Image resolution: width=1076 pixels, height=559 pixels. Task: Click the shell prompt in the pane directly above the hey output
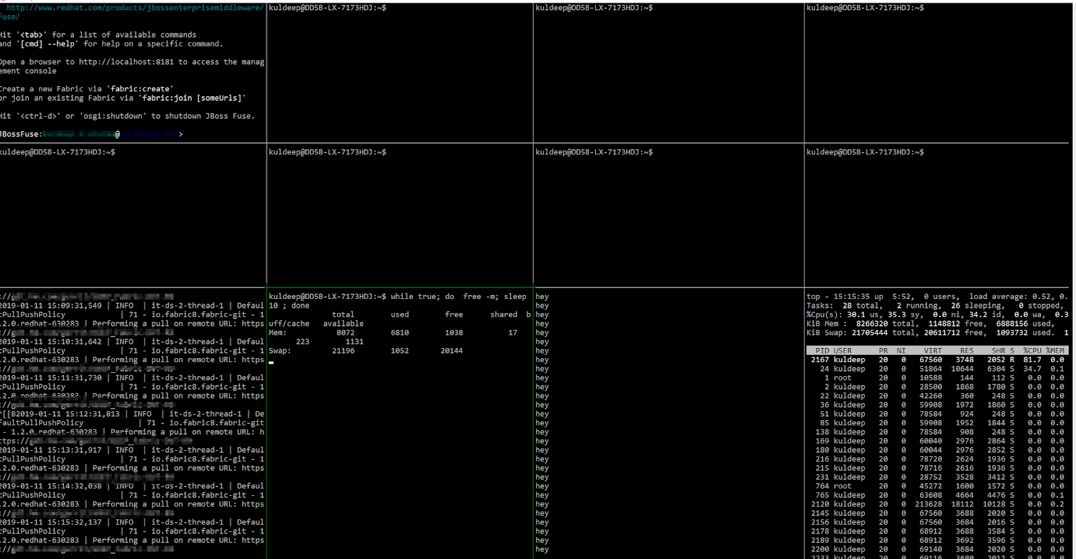pyautogui.click(x=594, y=153)
